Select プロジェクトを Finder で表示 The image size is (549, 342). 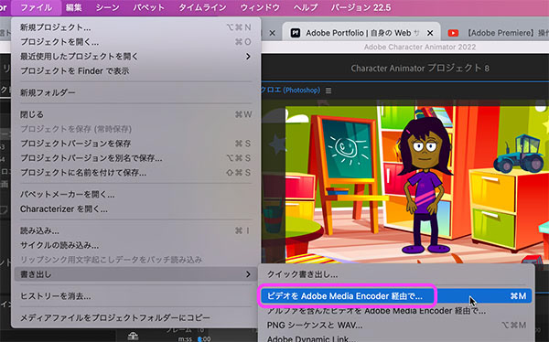click(x=135, y=71)
